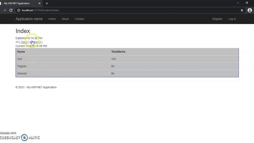Open the browser profile account icon

point(250,10)
